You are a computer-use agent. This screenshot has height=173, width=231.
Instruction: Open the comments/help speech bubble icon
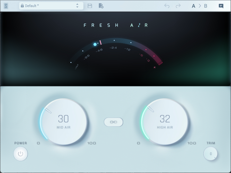coord(221,6)
